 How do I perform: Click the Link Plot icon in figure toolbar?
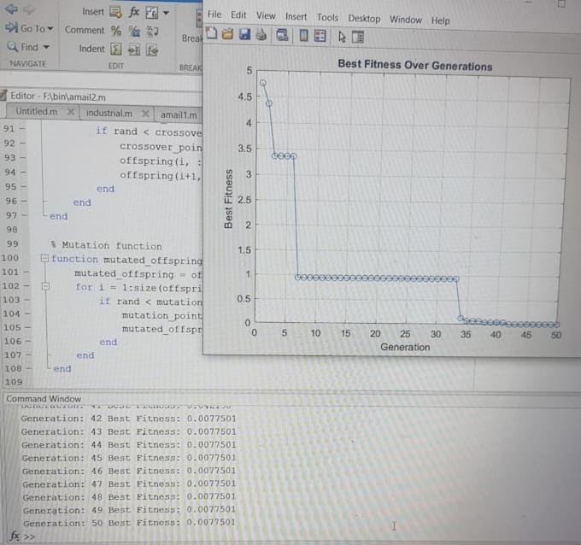[x=282, y=36]
